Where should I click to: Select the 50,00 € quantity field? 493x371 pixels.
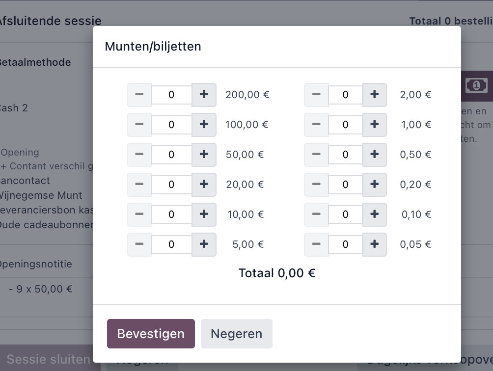click(x=172, y=154)
